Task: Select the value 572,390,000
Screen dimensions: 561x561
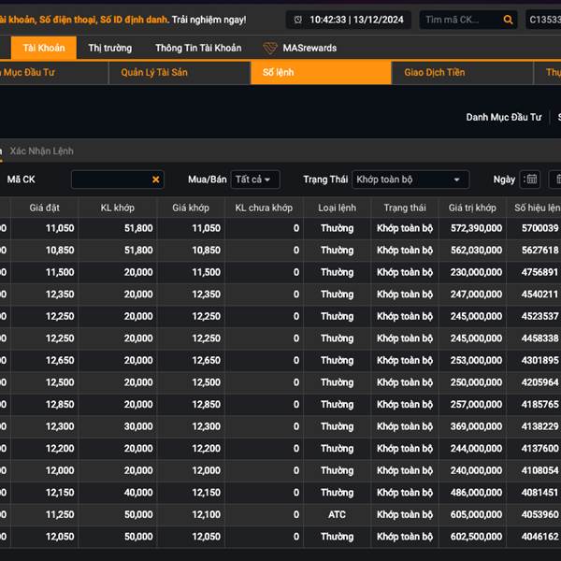Action: click(x=476, y=228)
